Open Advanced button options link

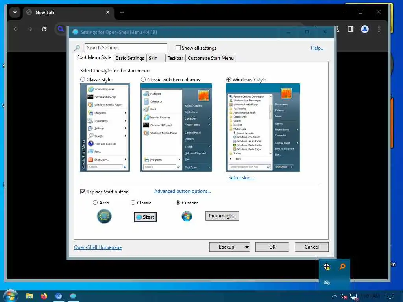183,191
